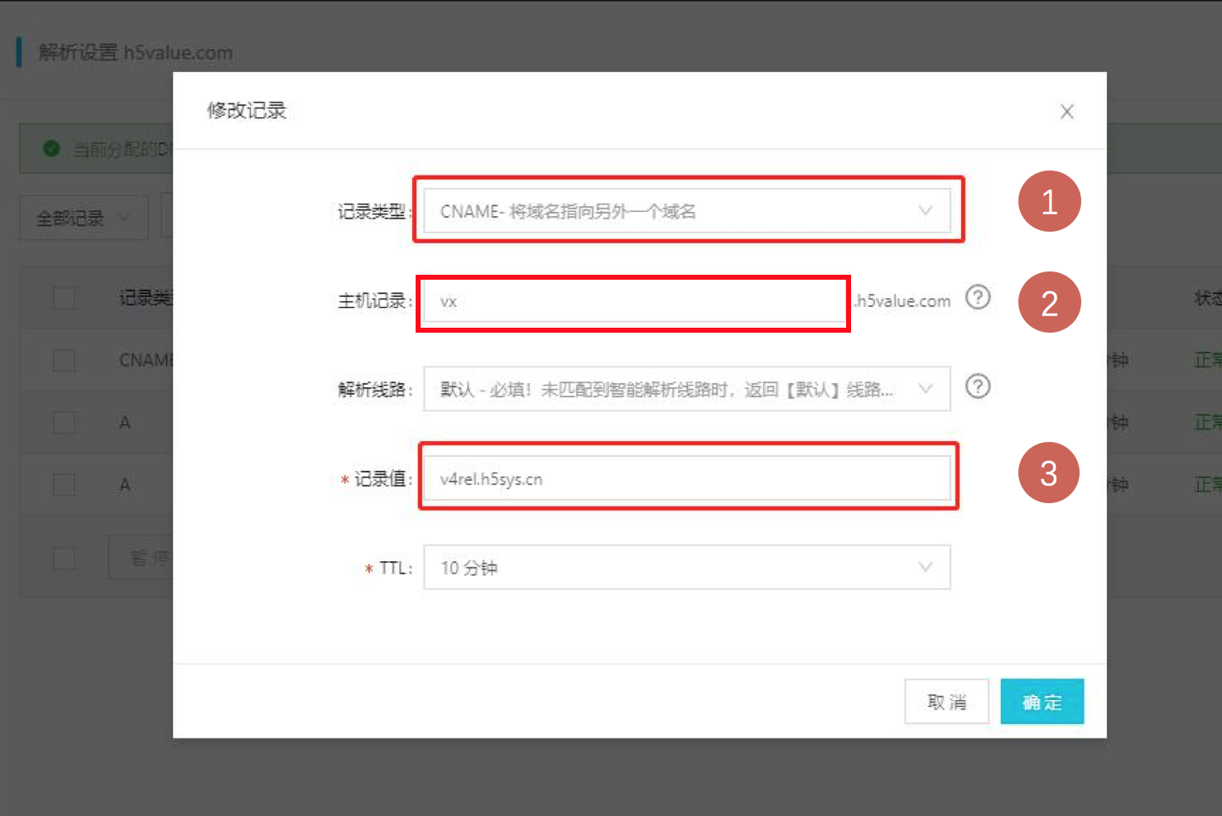
Task: Click the .h5value.com suffix text
Action: [902, 301]
